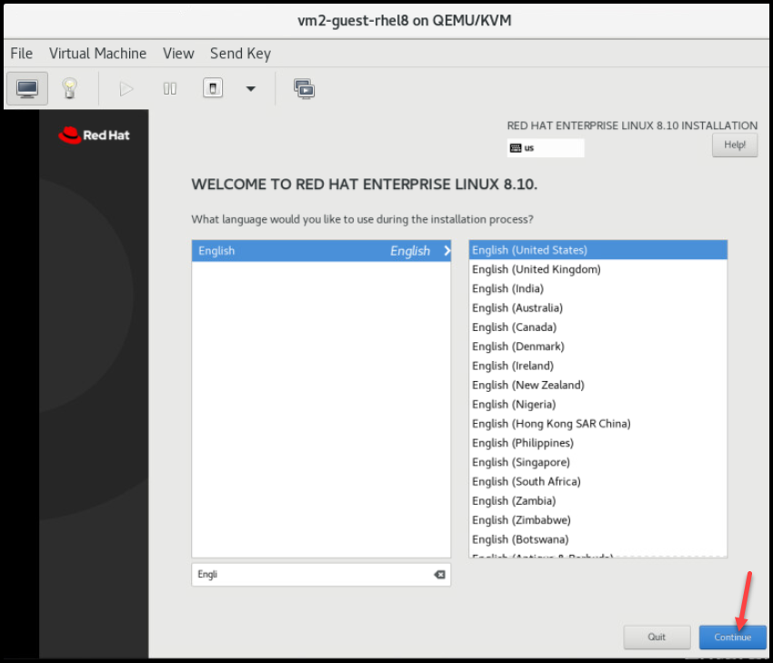This screenshot has width=773, height=663.
Task: Expand the shutdown options dropdown arrow
Action: 251,88
